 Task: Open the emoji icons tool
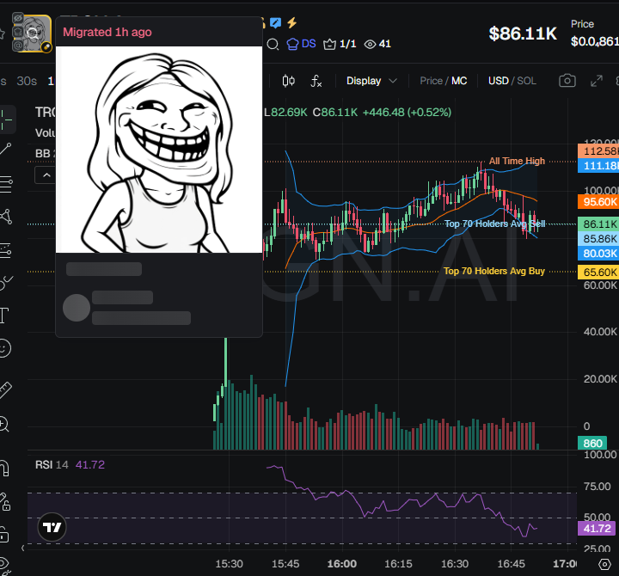(x=5, y=348)
